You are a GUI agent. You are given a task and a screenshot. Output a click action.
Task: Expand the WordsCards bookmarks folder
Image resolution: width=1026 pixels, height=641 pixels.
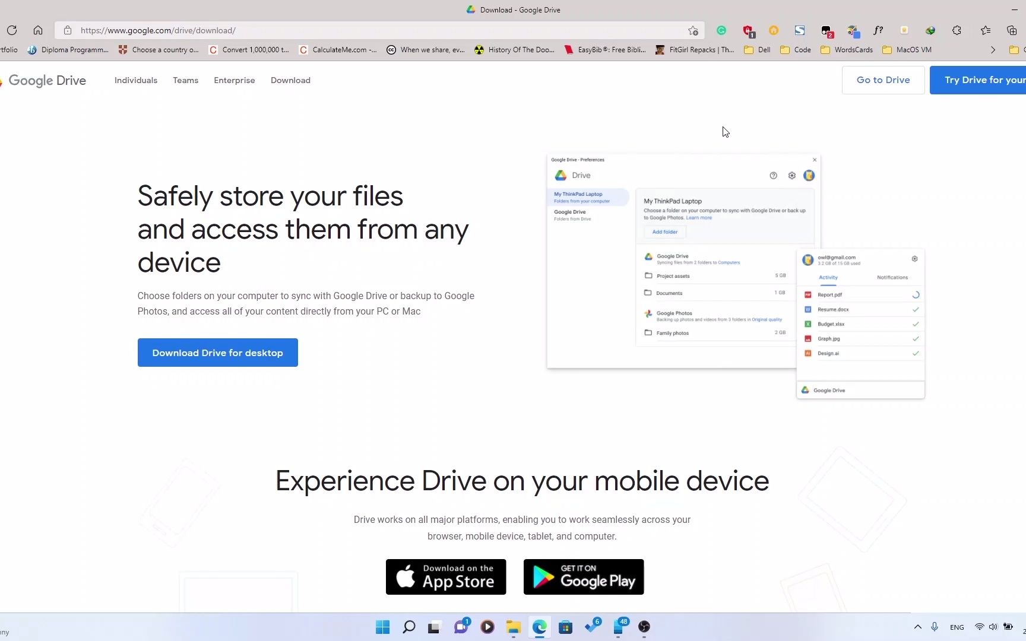tap(847, 50)
